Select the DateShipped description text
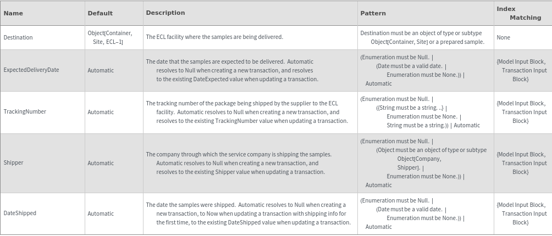 tap(248, 213)
